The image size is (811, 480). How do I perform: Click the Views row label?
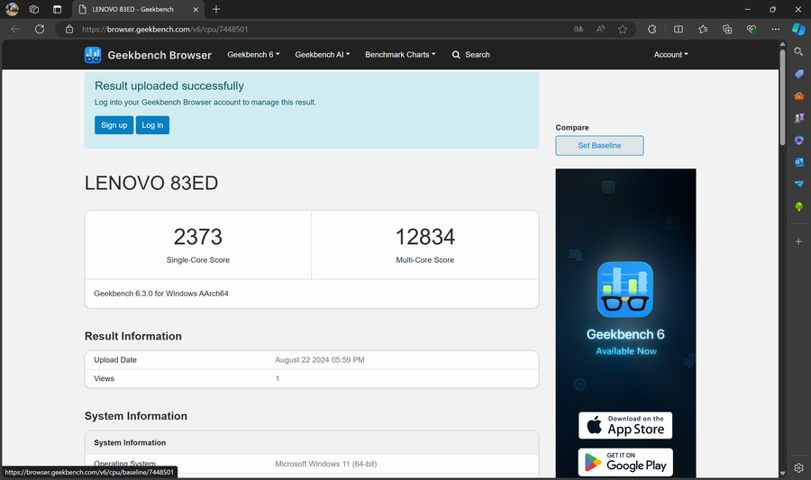[104, 379]
